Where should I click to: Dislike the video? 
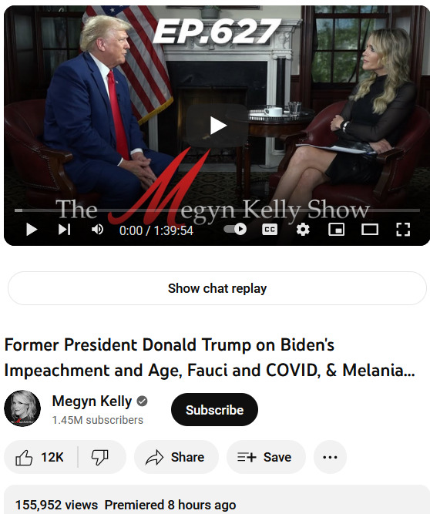click(x=102, y=457)
